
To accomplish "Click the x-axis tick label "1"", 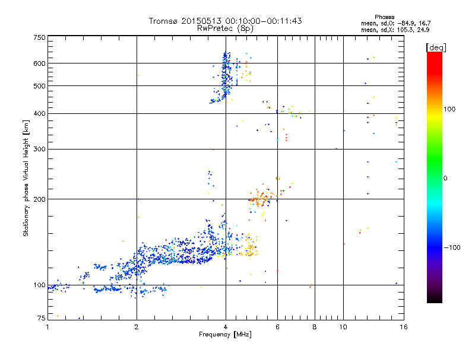I will 47,327.
